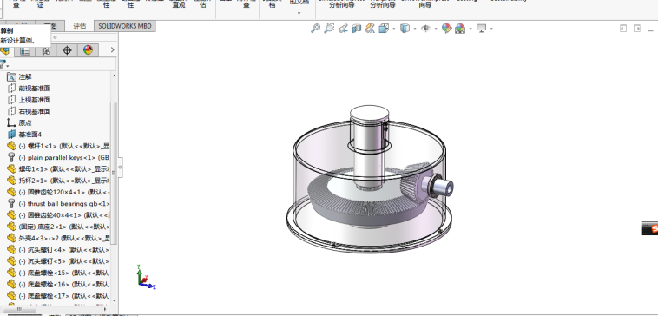658x316 pixels.
Task: Select 右视基准面 plane in tree
Action: [x=35, y=111]
